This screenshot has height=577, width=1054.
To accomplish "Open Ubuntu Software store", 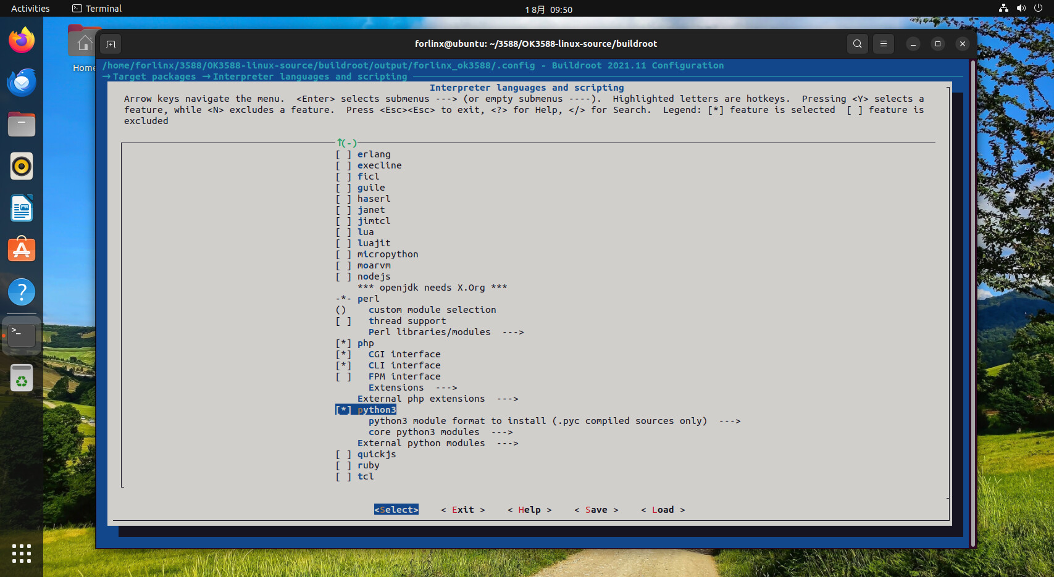I will click(22, 251).
